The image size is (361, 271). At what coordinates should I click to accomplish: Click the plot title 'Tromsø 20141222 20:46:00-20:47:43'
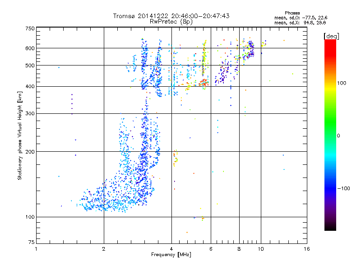(x=171, y=16)
